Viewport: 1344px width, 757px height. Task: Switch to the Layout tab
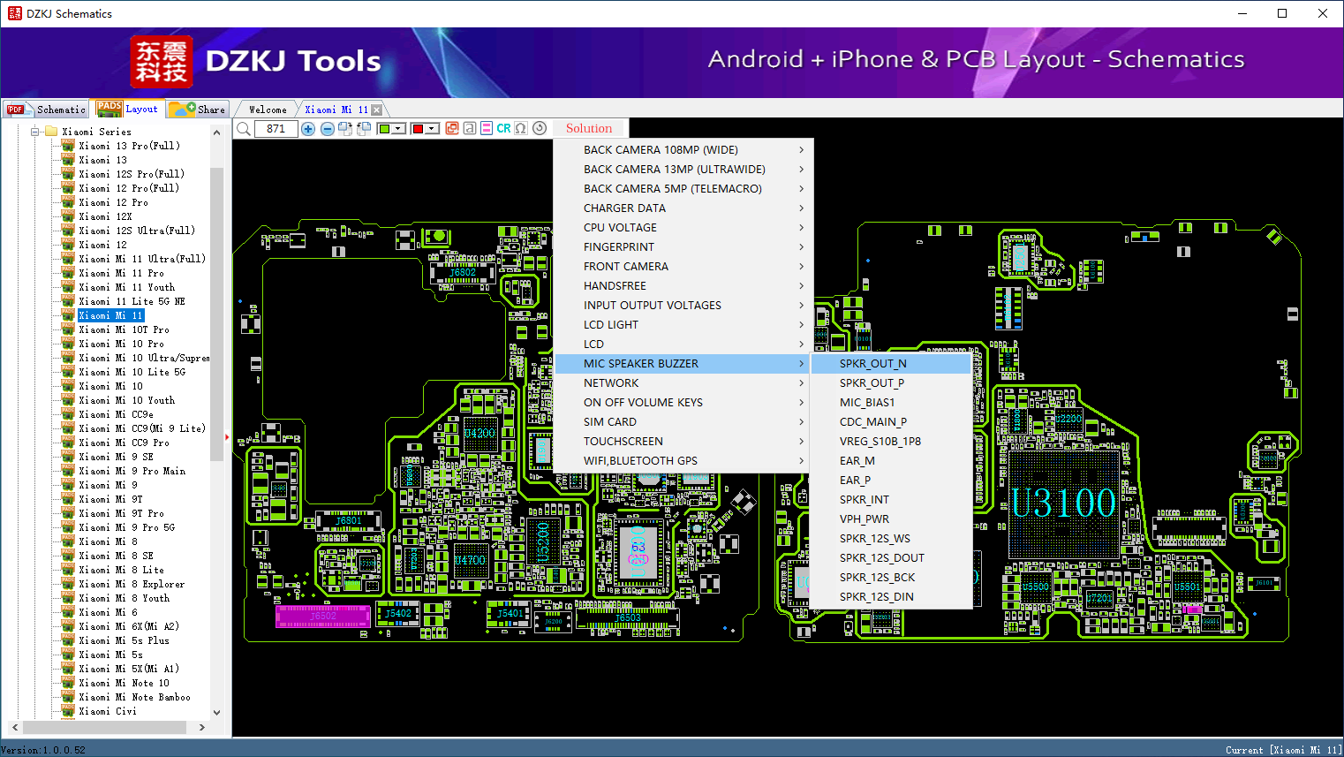click(x=128, y=109)
